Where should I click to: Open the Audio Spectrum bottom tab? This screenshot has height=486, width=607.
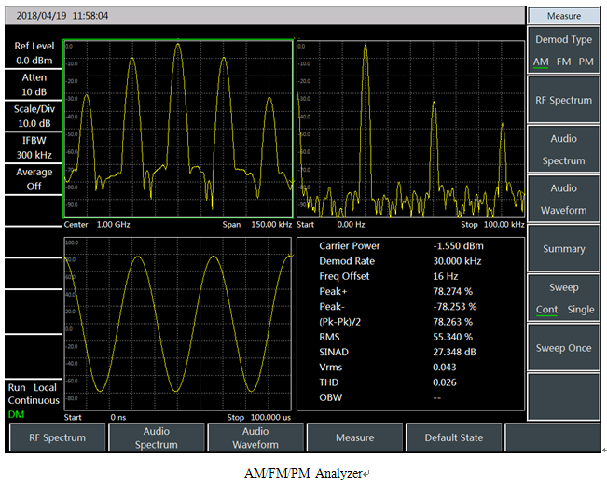click(156, 437)
